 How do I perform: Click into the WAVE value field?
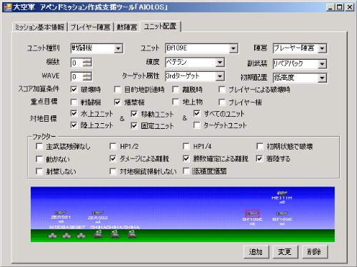77,77
